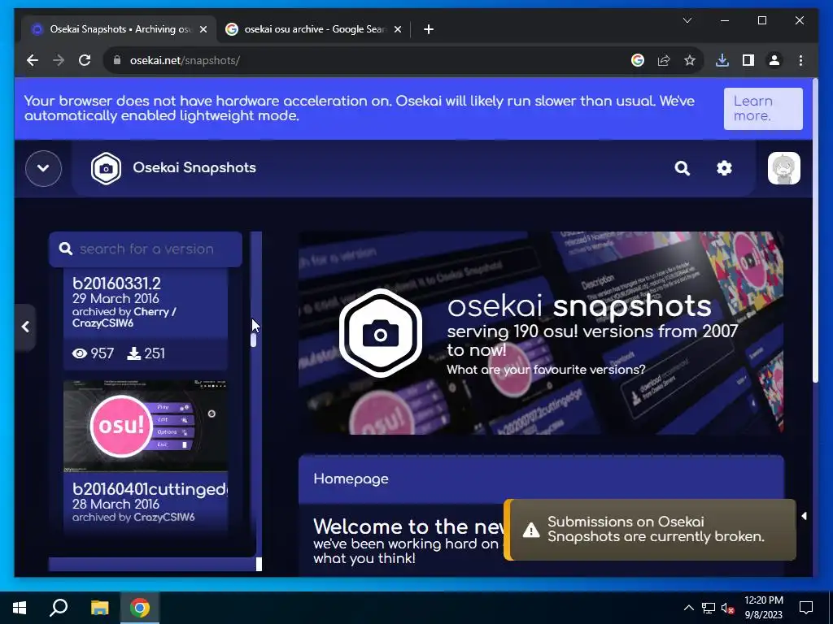Viewport: 833px width, 624px height.
Task: Click the warning triangle icon in notification
Action: point(530,530)
